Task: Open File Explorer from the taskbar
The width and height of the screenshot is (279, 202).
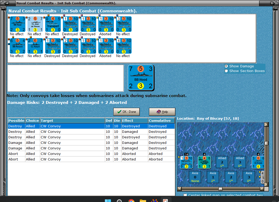Action: coord(143,200)
